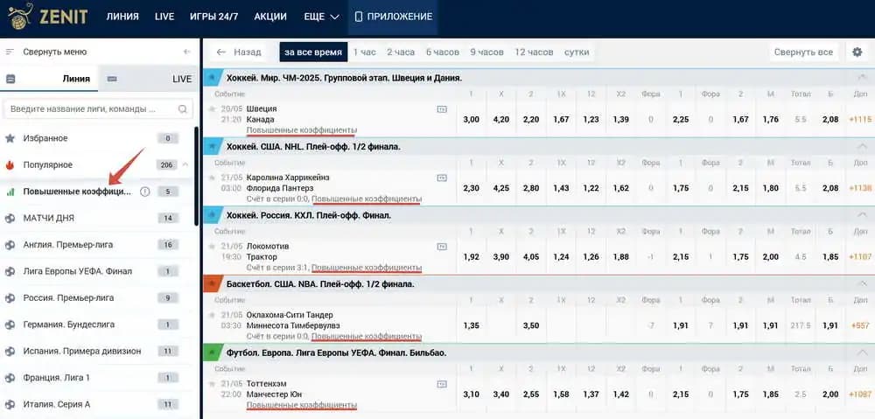Collapse the ЧМ-2025 hockey section chevron
Image resolution: width=875 pixels, height=419 pixels.
[861, 78]
